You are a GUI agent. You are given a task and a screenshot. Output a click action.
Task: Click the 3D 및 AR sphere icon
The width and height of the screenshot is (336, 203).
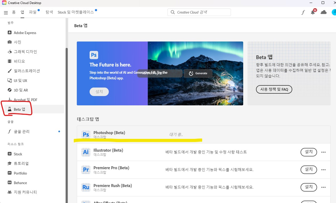point(10,90)
